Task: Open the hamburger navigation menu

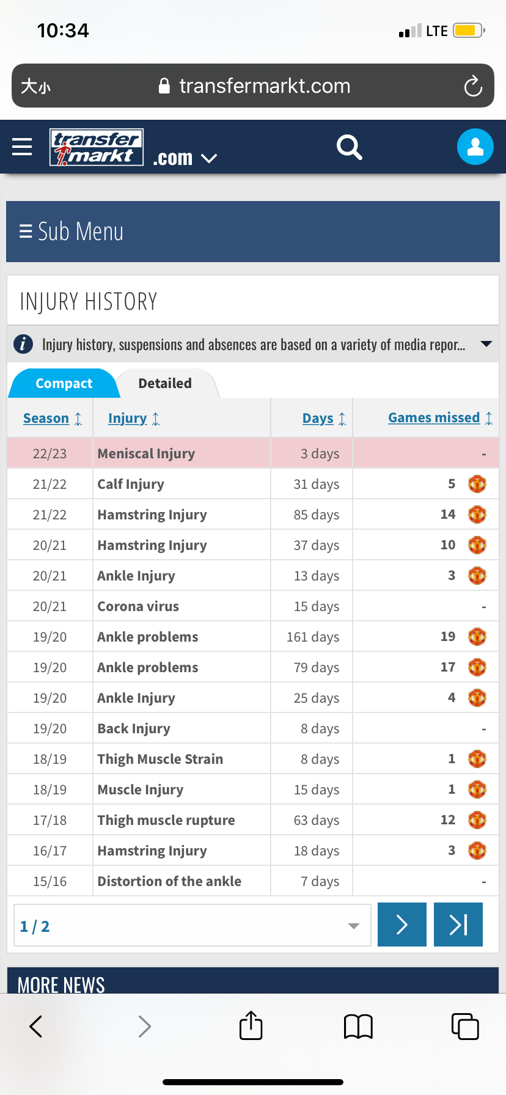Action: [22, 147]
